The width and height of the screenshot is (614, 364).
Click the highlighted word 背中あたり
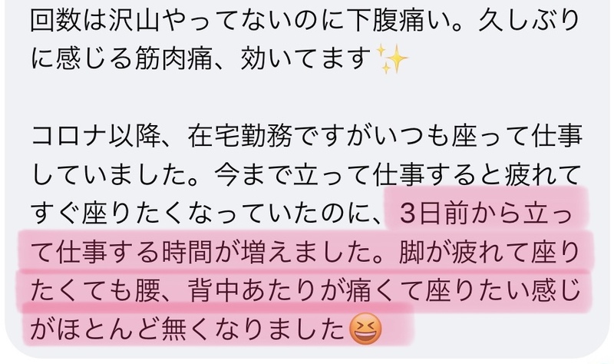(x=253, y=291)
